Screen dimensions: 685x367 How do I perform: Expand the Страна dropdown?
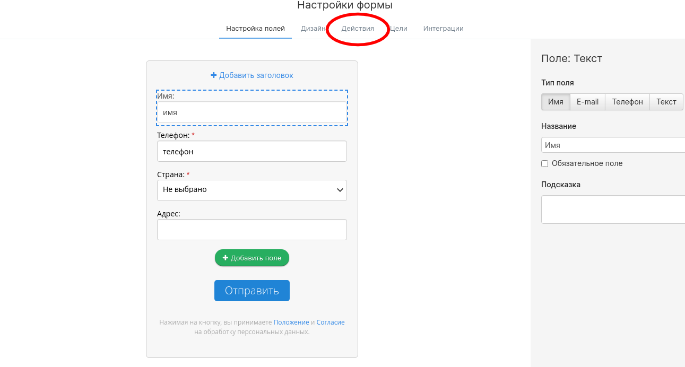click(x=252, y=190)
